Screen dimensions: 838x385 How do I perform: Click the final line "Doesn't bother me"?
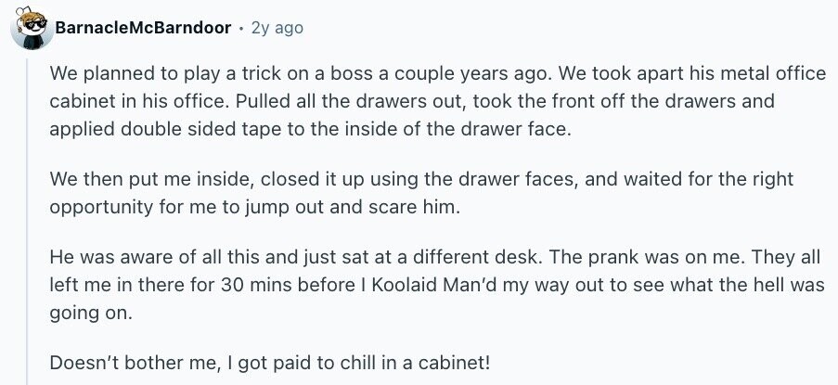click(x=276, y=360)
